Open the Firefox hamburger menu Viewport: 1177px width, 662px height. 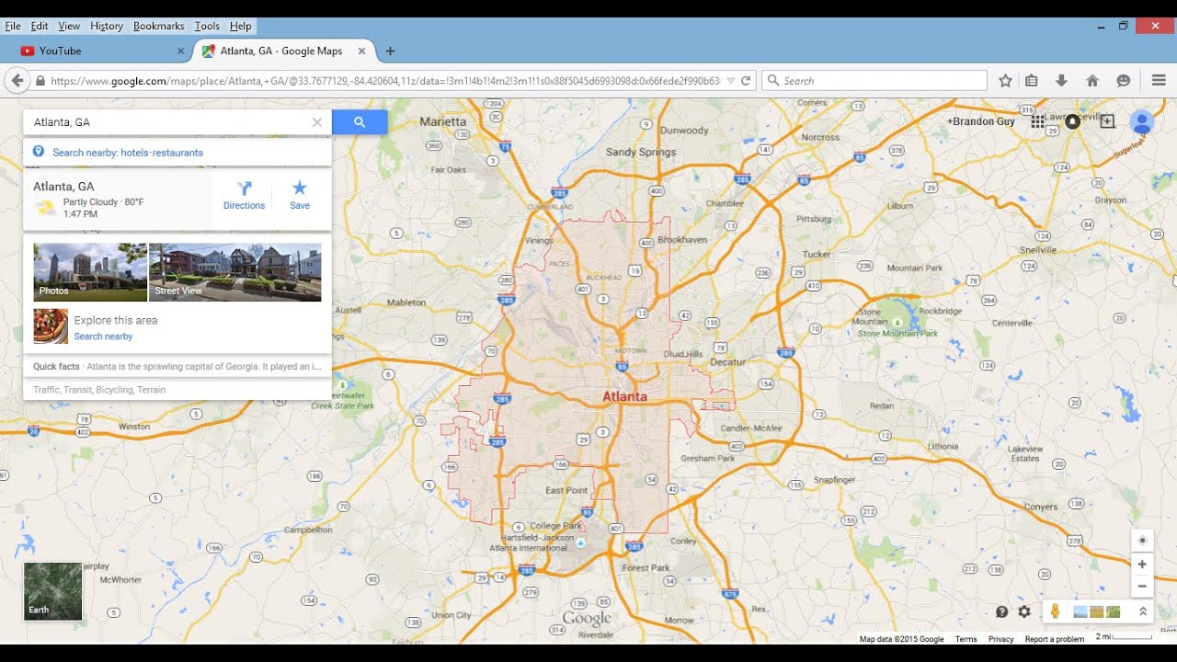tap(1159, 81)
